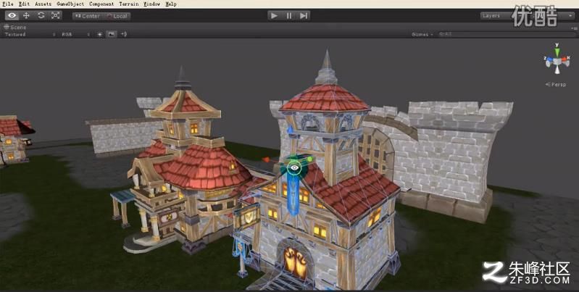
Task: Toggle skybox and effects picture icon
Action: pos(111,34)
